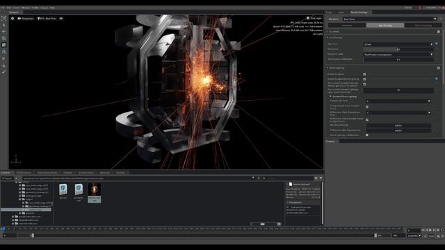Viewport: 445px width, 250px height.
Task: Collapse the Checkpoints section
Action: [287, 202]
